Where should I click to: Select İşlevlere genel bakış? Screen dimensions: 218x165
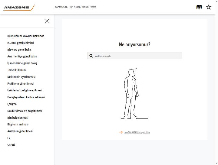pyautogui.click(x=19, y=50)
